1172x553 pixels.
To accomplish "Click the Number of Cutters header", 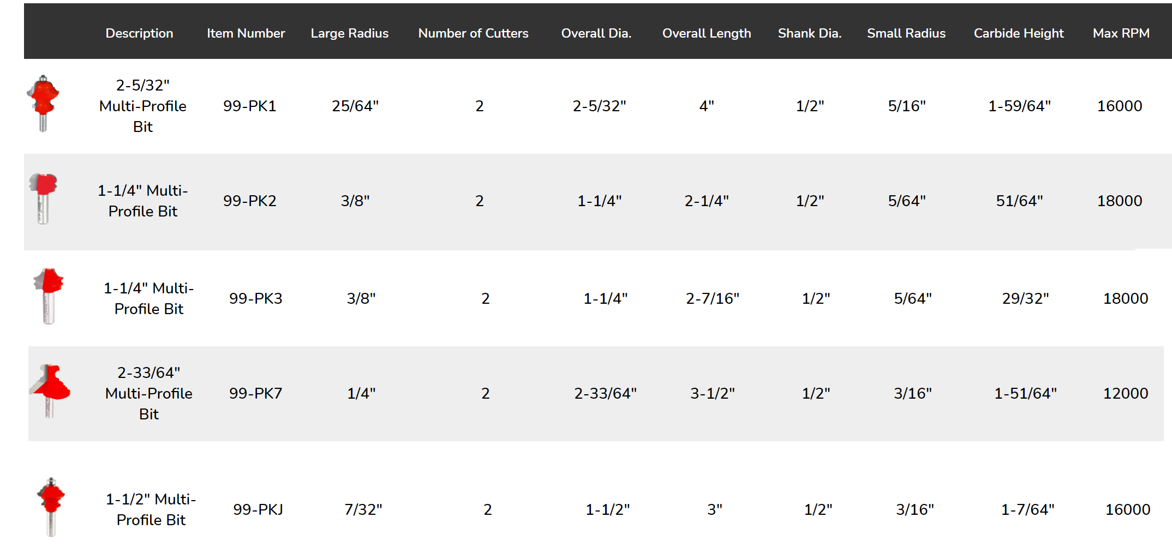I will coord(473,33).
